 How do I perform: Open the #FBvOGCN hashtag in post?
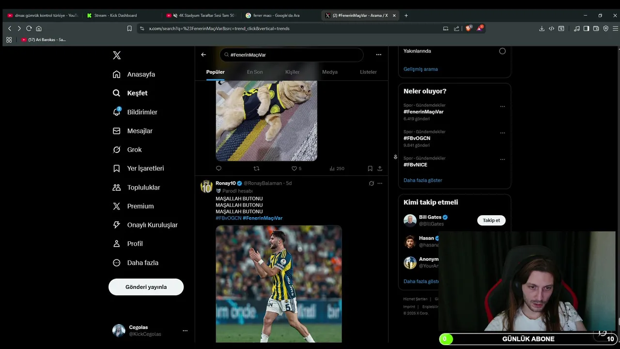[x=228, y=218]
